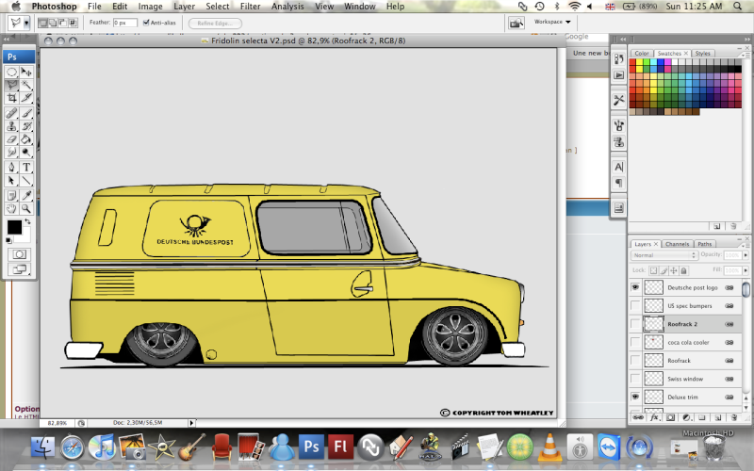Open background color picker
Viewport: 754px width, 471px height.
[25, 236]
